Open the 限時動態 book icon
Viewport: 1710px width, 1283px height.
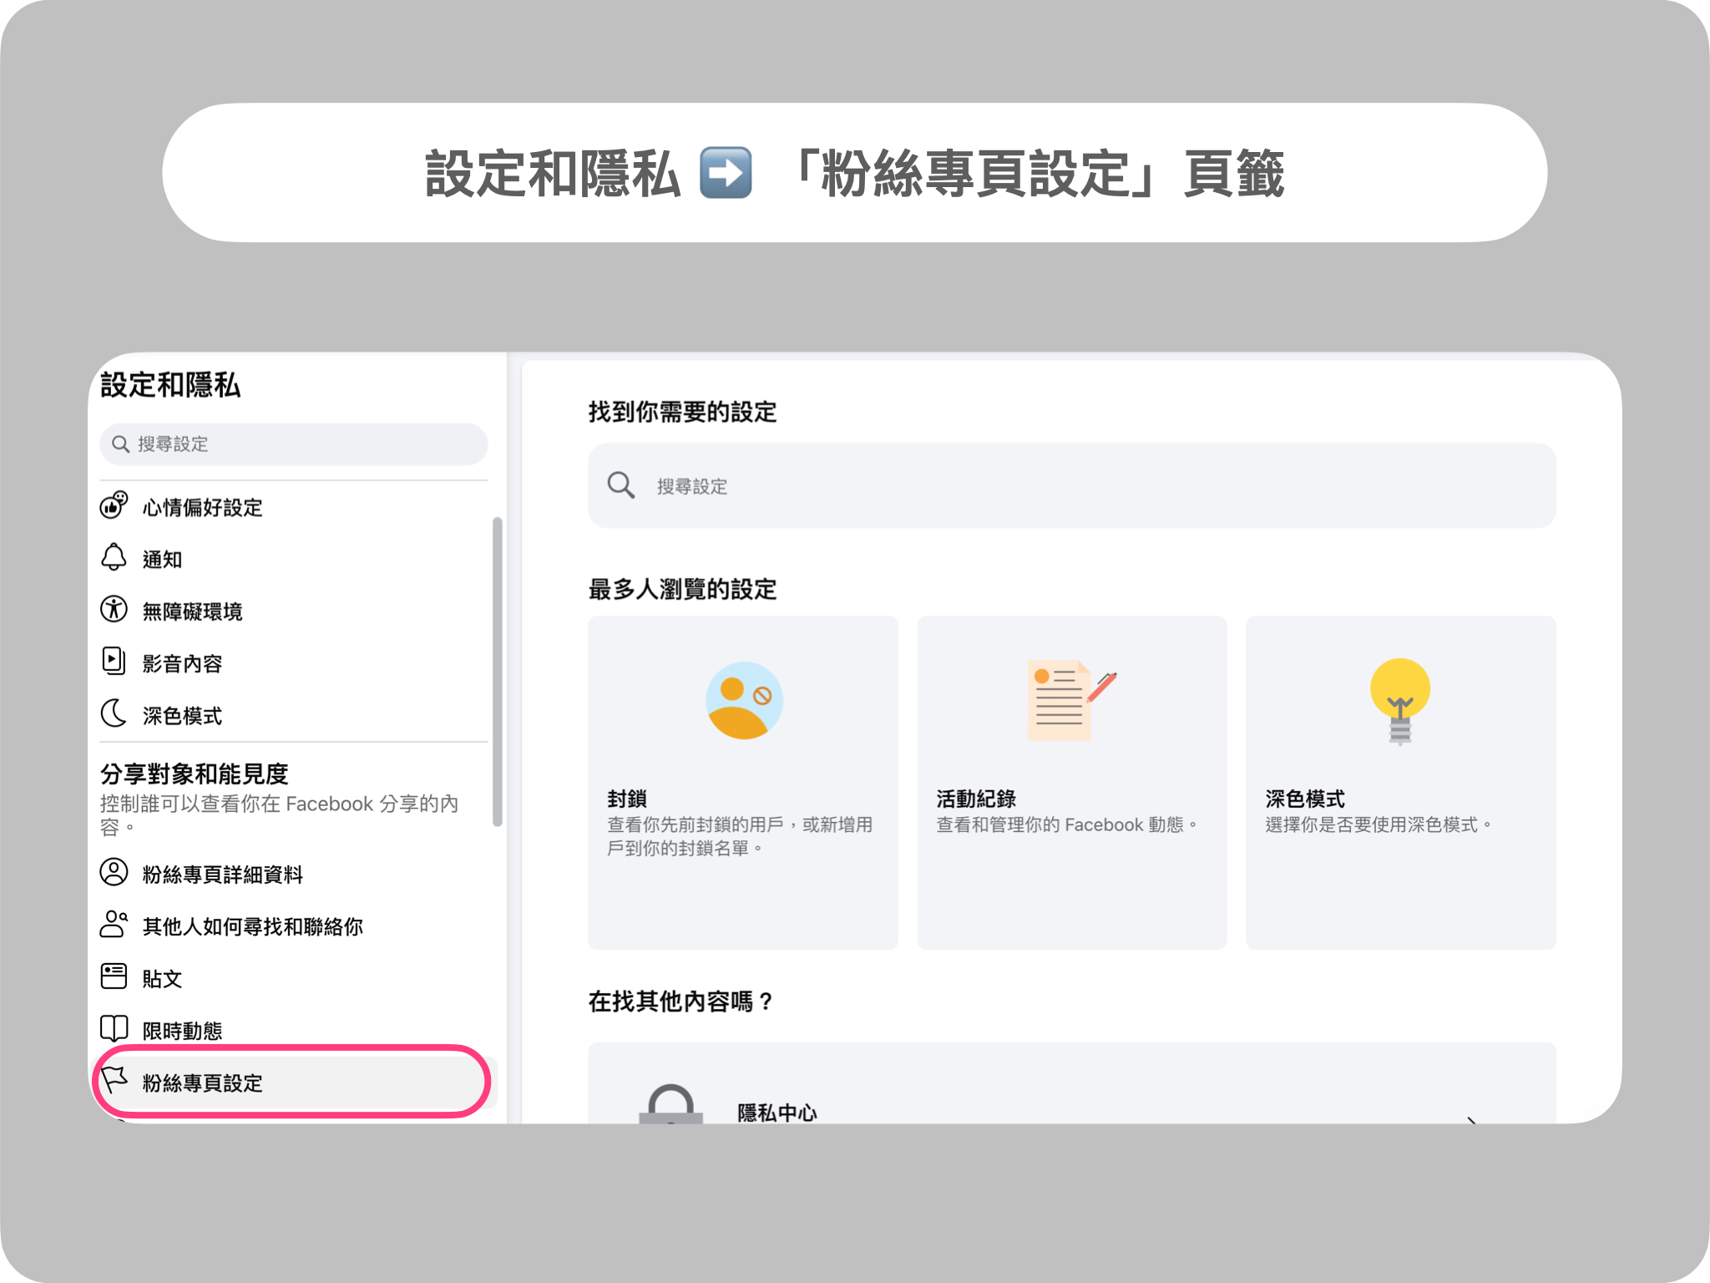pyautogui.click(x=116, y=1030)
